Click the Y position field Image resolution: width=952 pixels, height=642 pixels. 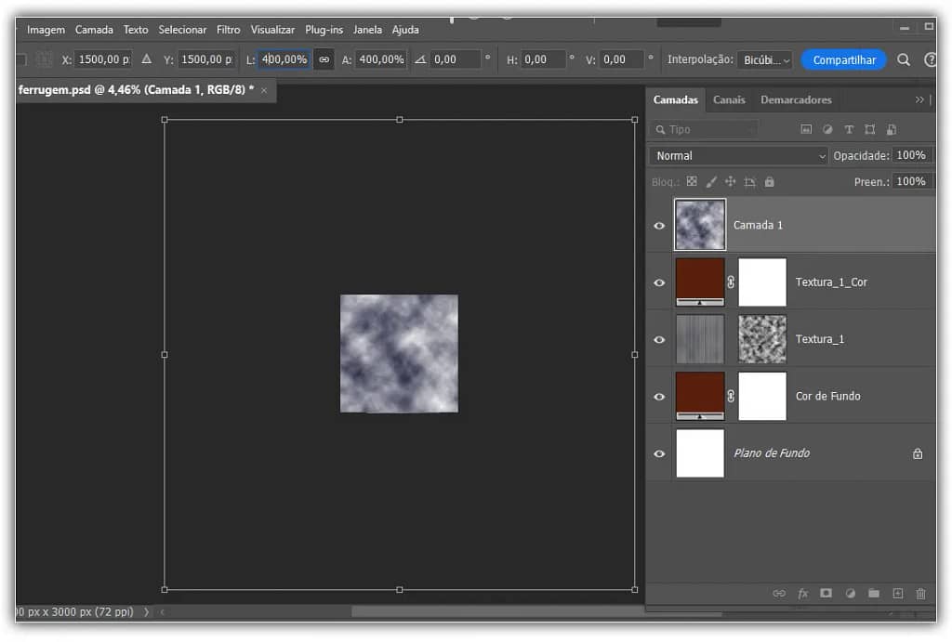click(x=206, y=59)
